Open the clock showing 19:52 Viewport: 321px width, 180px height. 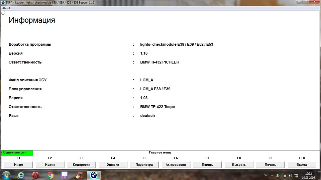(308, 176)
